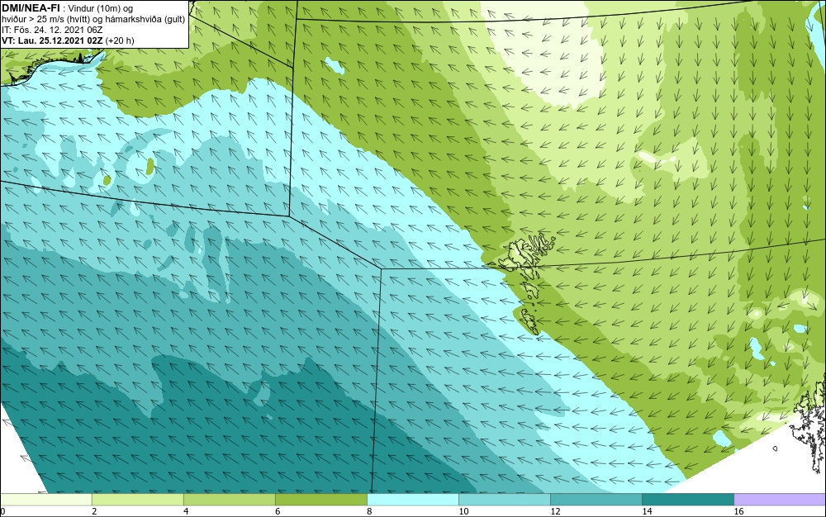Click the valid time 'Lau. 25.12.2021 02Z'
The height and width of the screenshot is (517, 826).
point(60,40)
